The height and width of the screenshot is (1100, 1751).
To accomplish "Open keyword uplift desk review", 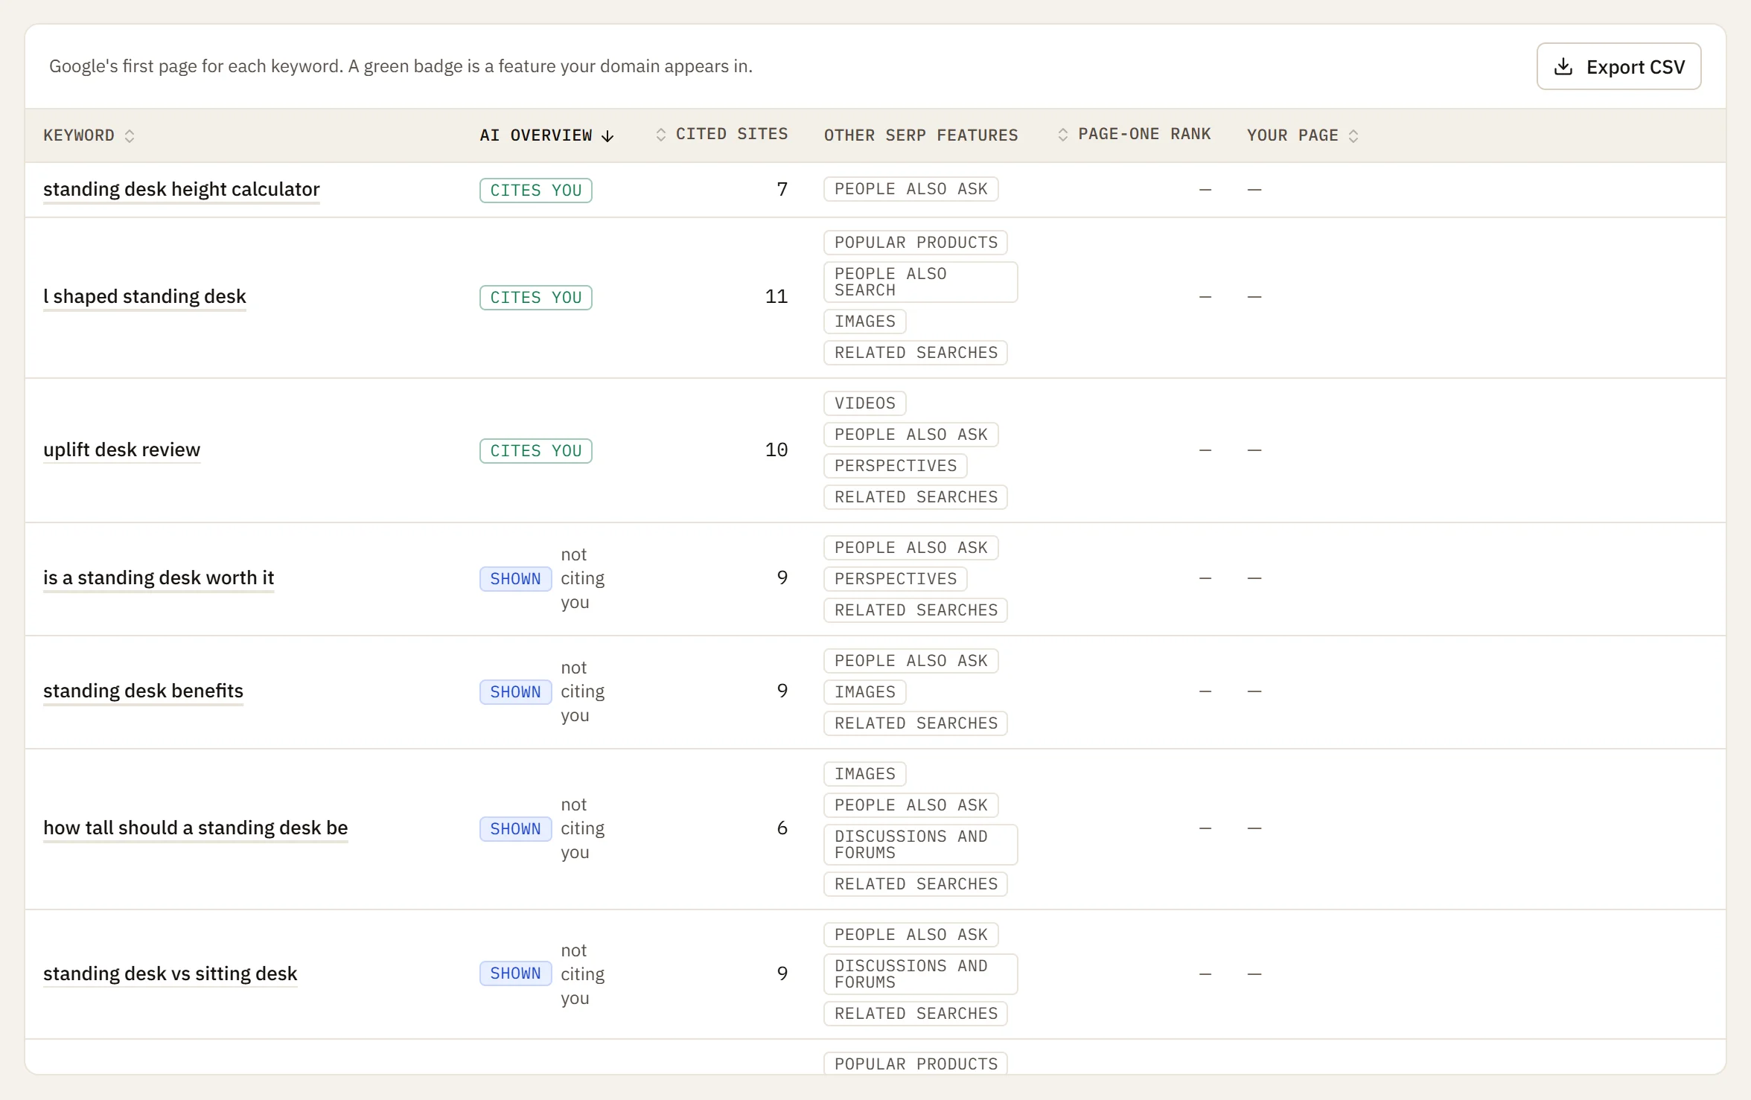I will pyautogui.click(x=122, y=450).
